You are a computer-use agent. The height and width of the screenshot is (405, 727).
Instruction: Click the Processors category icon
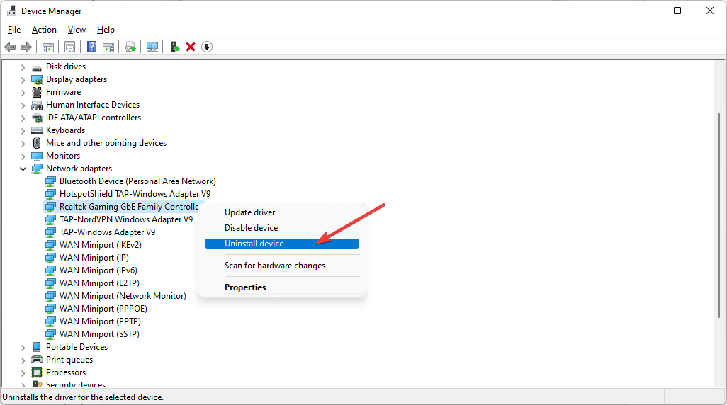pyautogui.click(x=37, y=372)
